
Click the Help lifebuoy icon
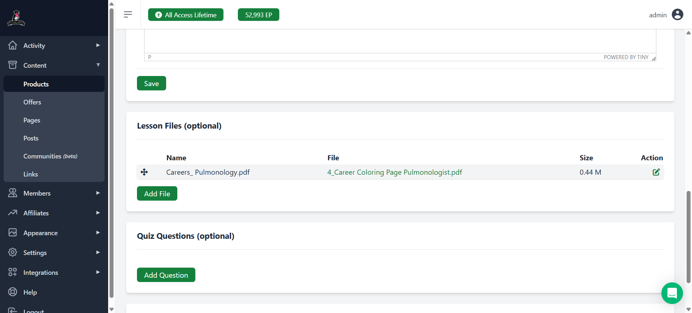point(13,292)
